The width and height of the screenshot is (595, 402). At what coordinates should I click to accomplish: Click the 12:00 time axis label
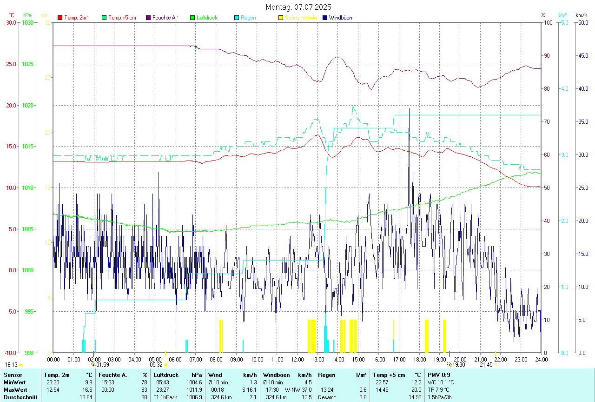coord(297,359)
